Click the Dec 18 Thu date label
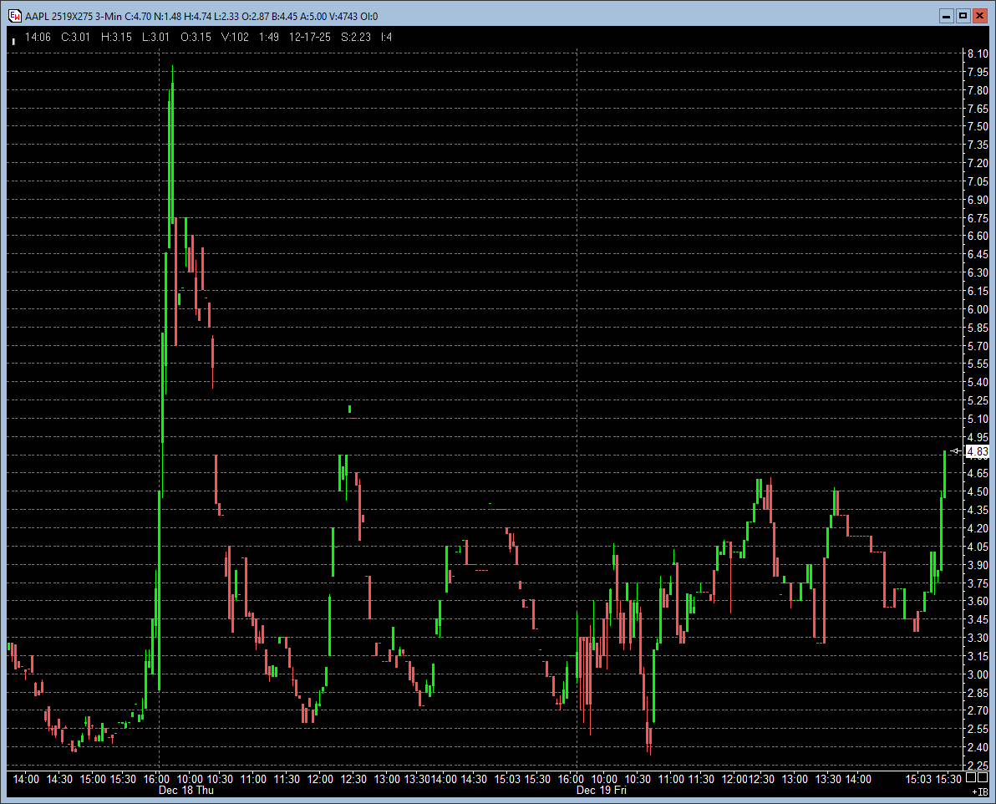The image size is (996, 804). tap(185, 790)
